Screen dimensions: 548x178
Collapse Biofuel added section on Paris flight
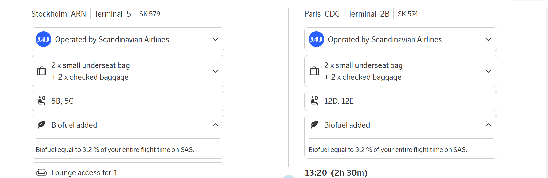(x=488, y=125)
